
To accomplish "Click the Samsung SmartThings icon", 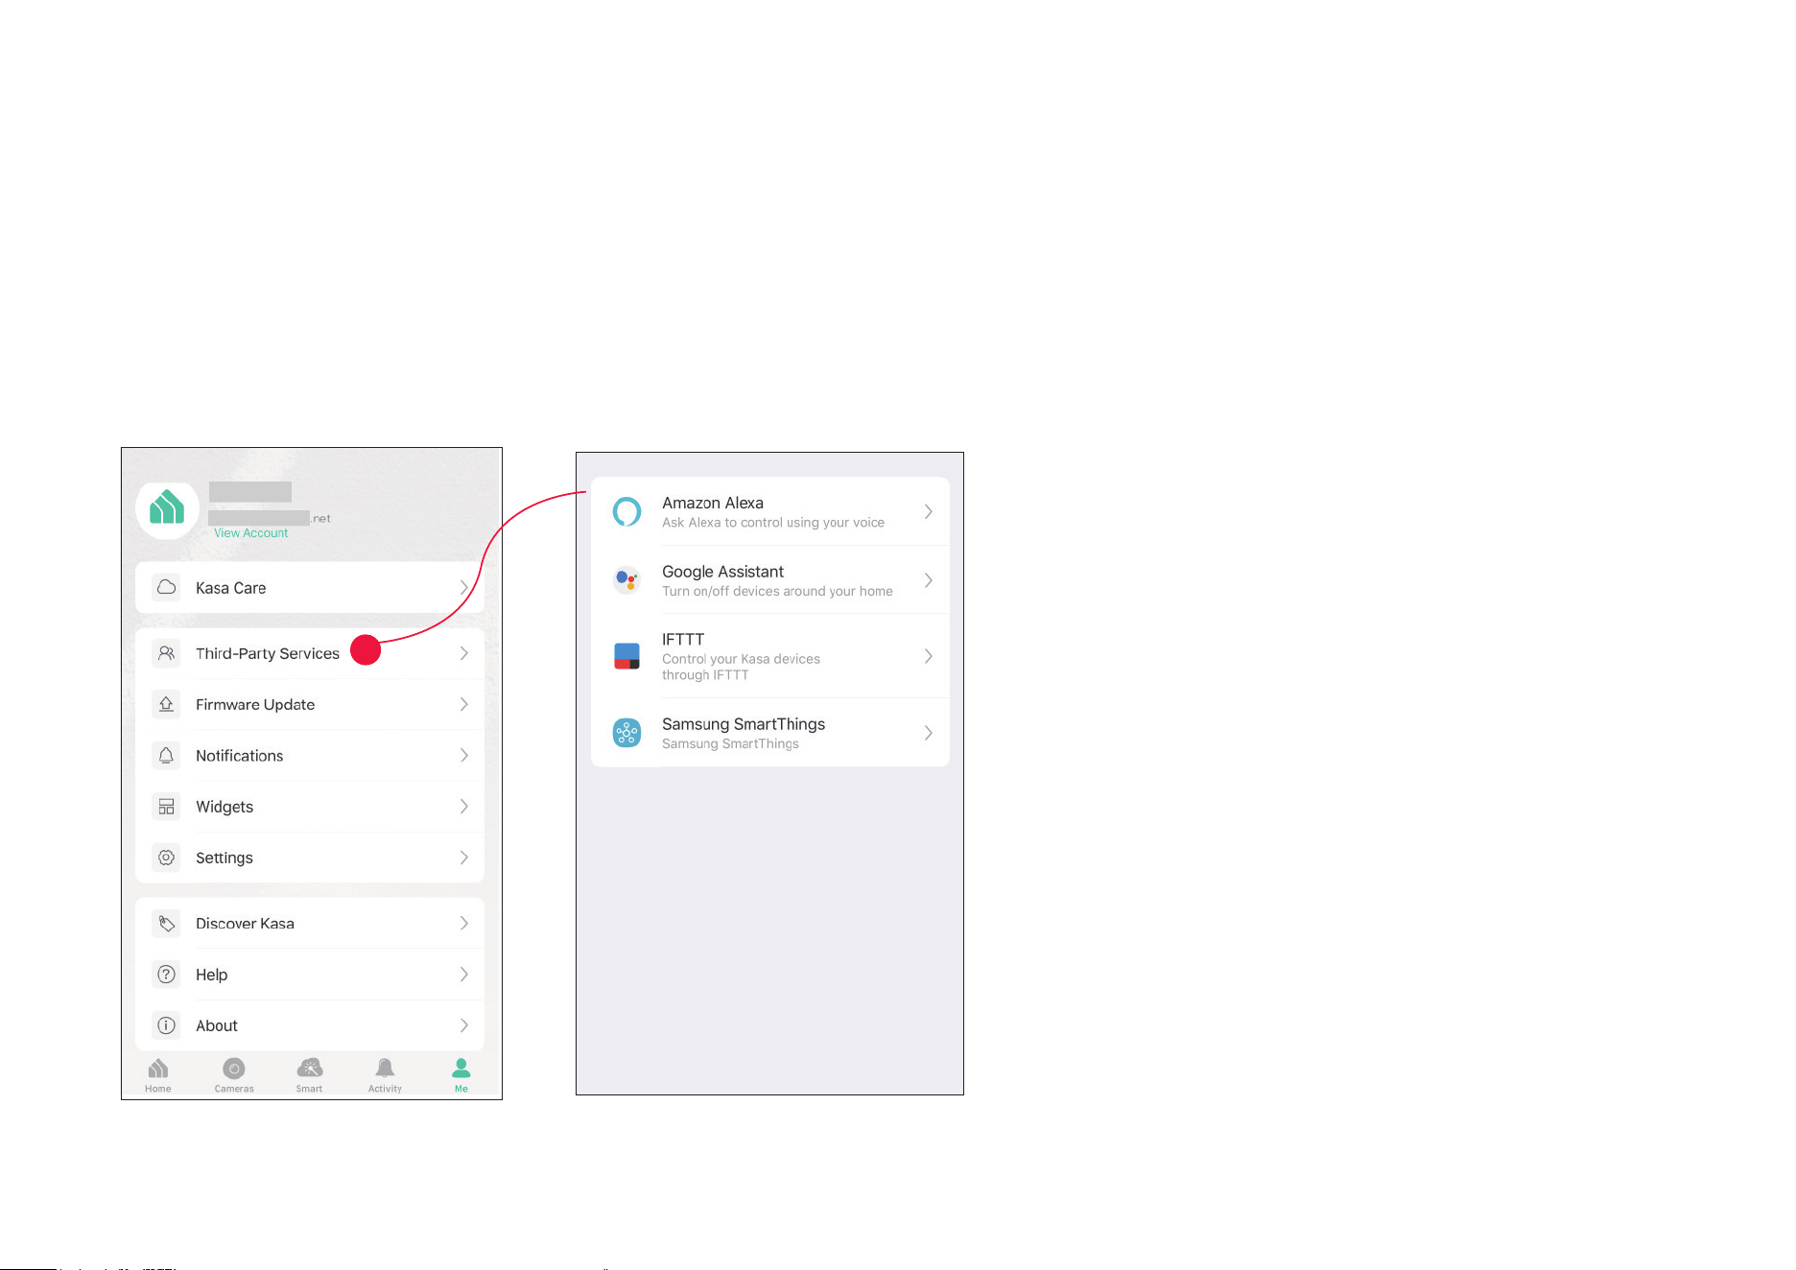I will coord(626,733).
